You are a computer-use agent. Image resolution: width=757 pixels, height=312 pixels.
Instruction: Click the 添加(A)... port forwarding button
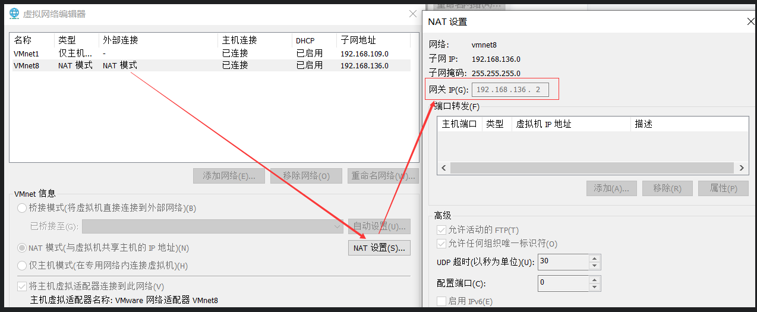(x=611, y=188)
